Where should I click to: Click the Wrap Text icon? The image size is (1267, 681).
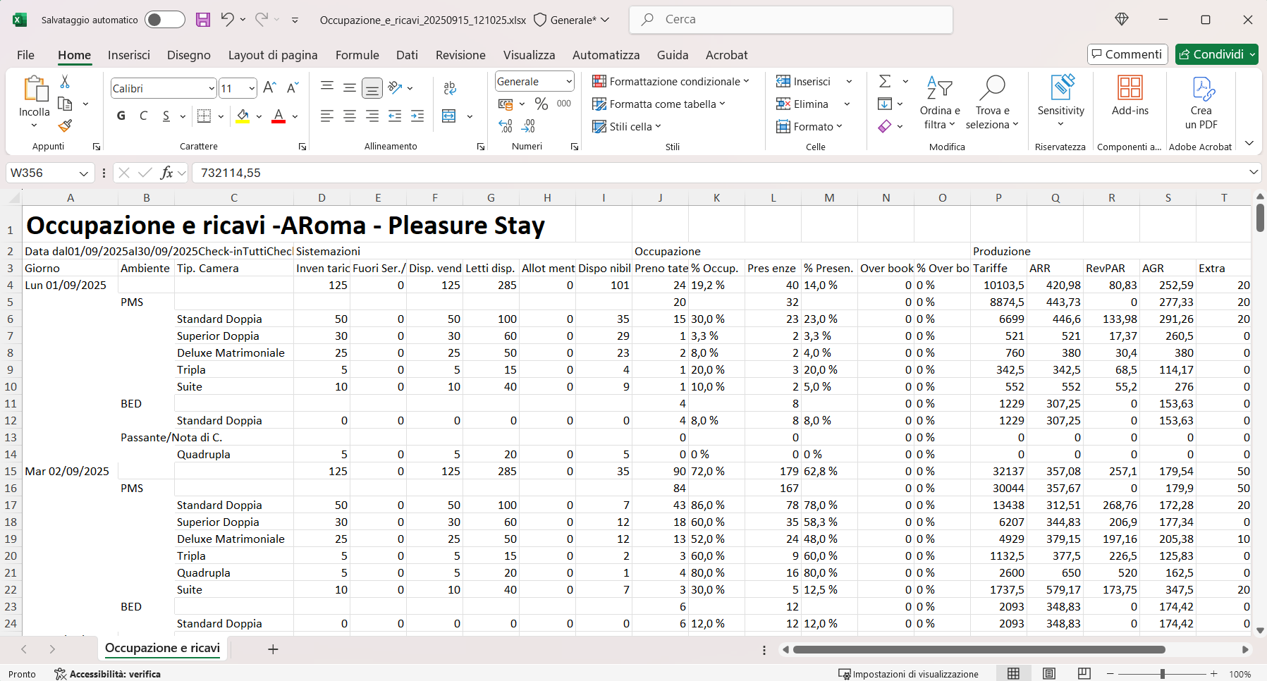click(449, 88)
